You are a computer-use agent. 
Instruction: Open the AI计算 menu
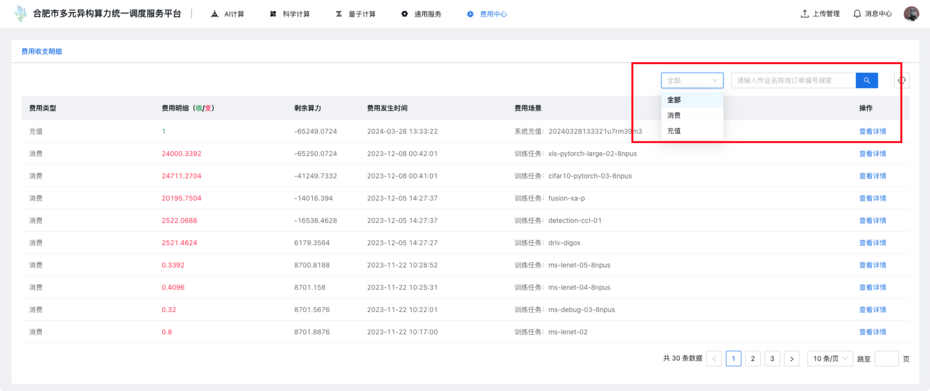(228, 14)
